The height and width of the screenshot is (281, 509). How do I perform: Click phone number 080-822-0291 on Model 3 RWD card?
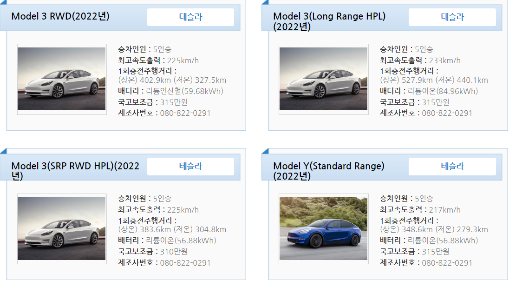click(185, 113)
